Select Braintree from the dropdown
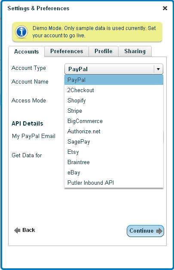This screenshot has width=174, height=270. point(114,162)
